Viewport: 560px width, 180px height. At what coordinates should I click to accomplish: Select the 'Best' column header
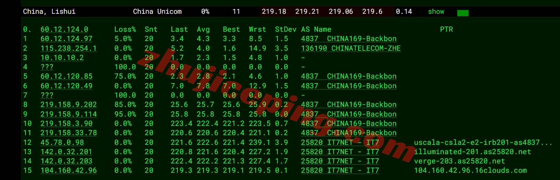point(231,29)
